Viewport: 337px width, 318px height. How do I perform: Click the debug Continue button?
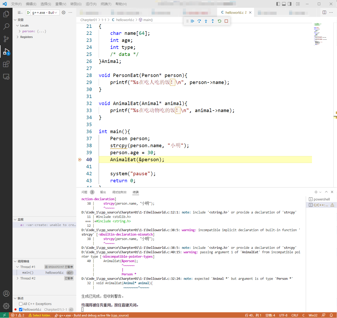192,21
